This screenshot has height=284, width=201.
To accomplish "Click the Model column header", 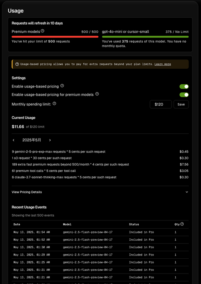I will 67,225.
